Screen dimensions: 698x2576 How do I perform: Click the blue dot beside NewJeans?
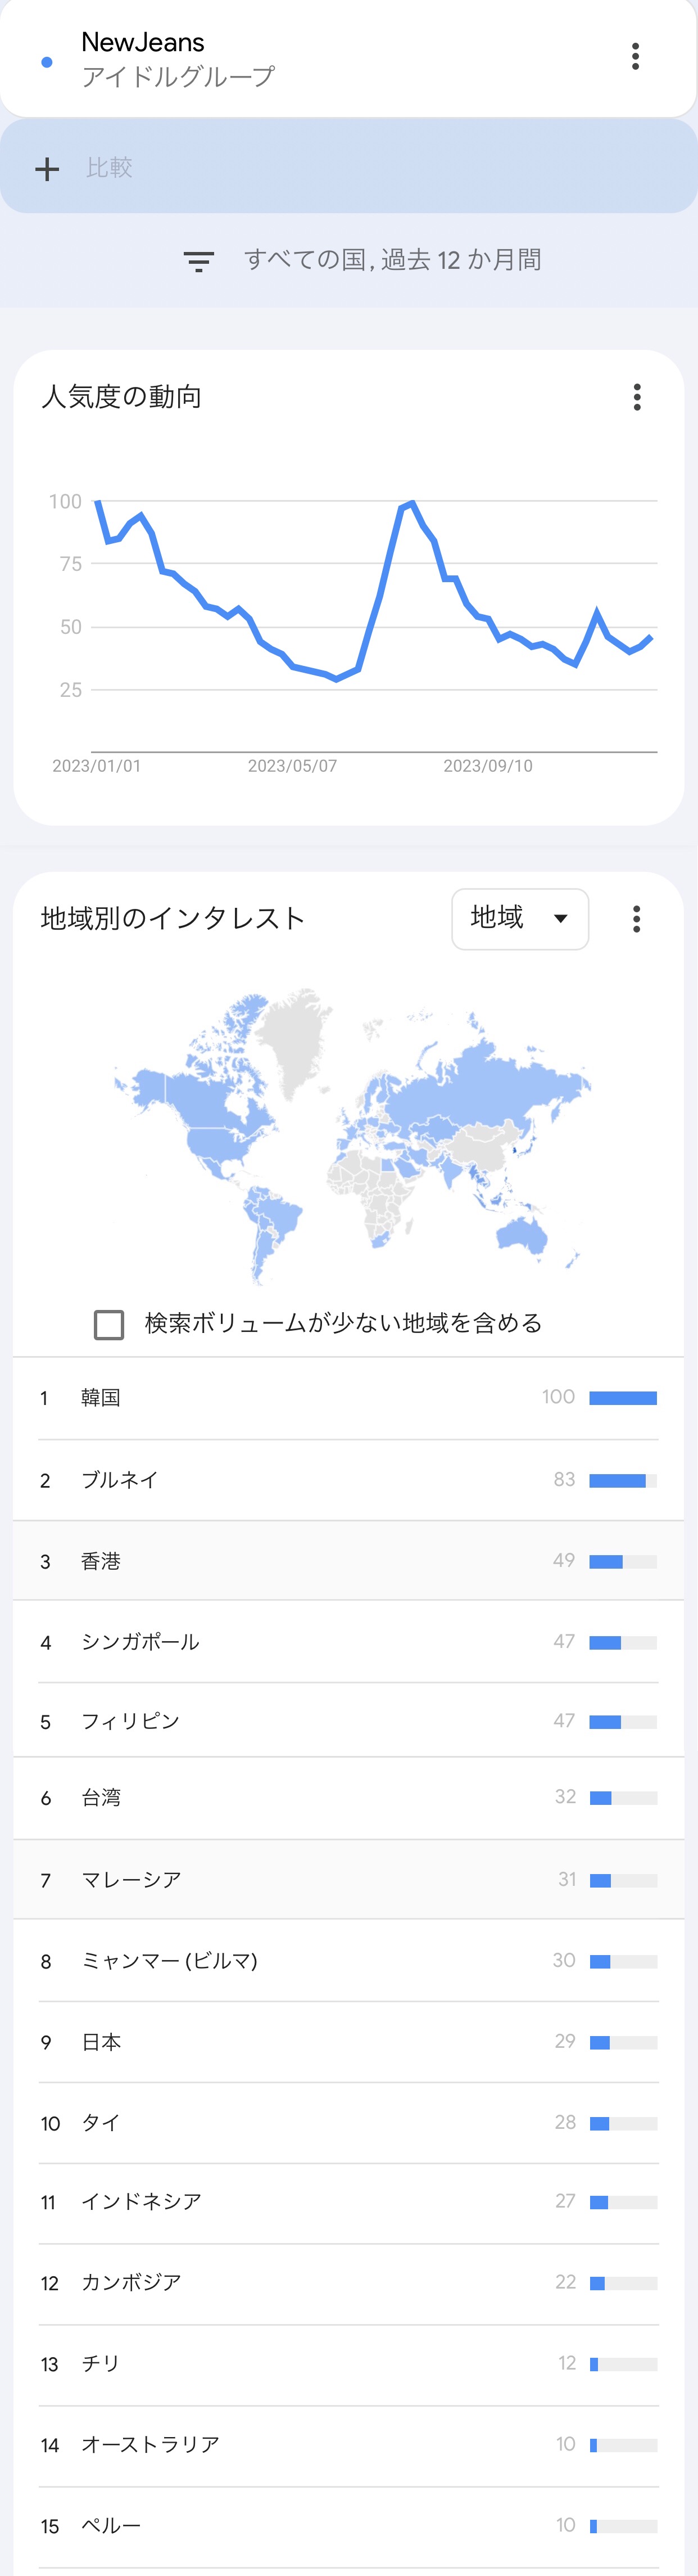click(47, 62)
